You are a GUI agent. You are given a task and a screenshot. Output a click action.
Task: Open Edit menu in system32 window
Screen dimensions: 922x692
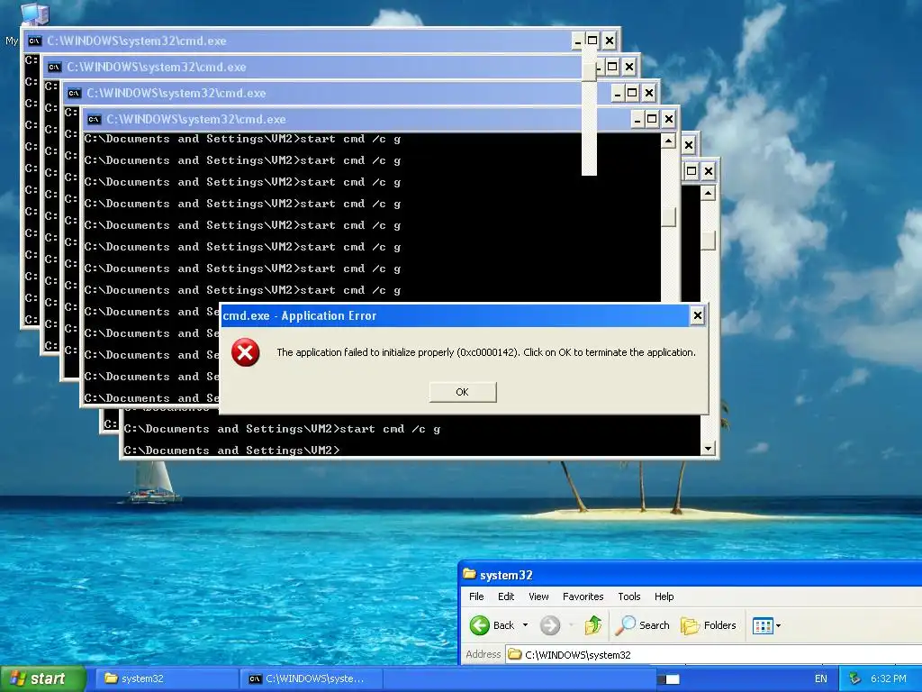pyautogui.click(x=506, y=596)
